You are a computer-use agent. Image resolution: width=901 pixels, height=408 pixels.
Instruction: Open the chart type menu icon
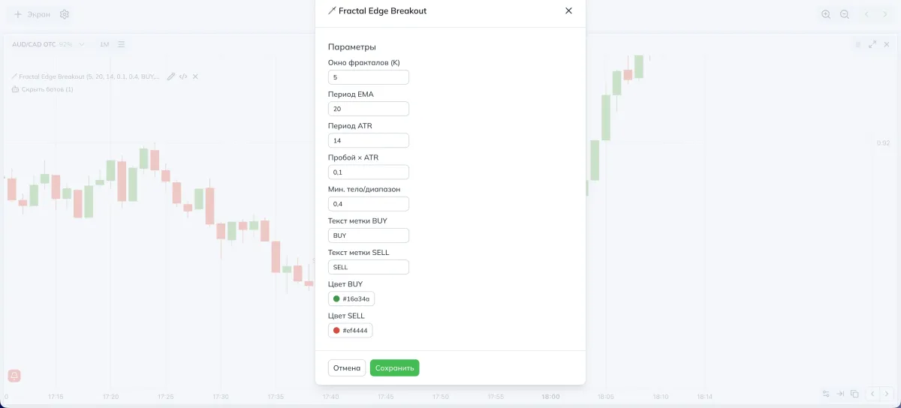pos(121,44)
